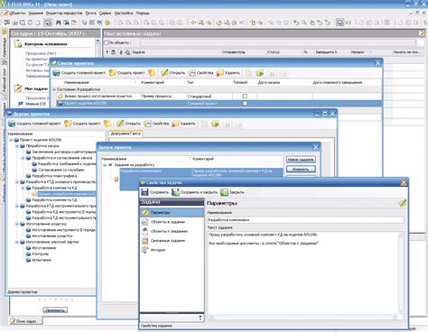This screenshot has width=428, height=332.
Task: Open the Почта menu
Action: click(91, 13)
